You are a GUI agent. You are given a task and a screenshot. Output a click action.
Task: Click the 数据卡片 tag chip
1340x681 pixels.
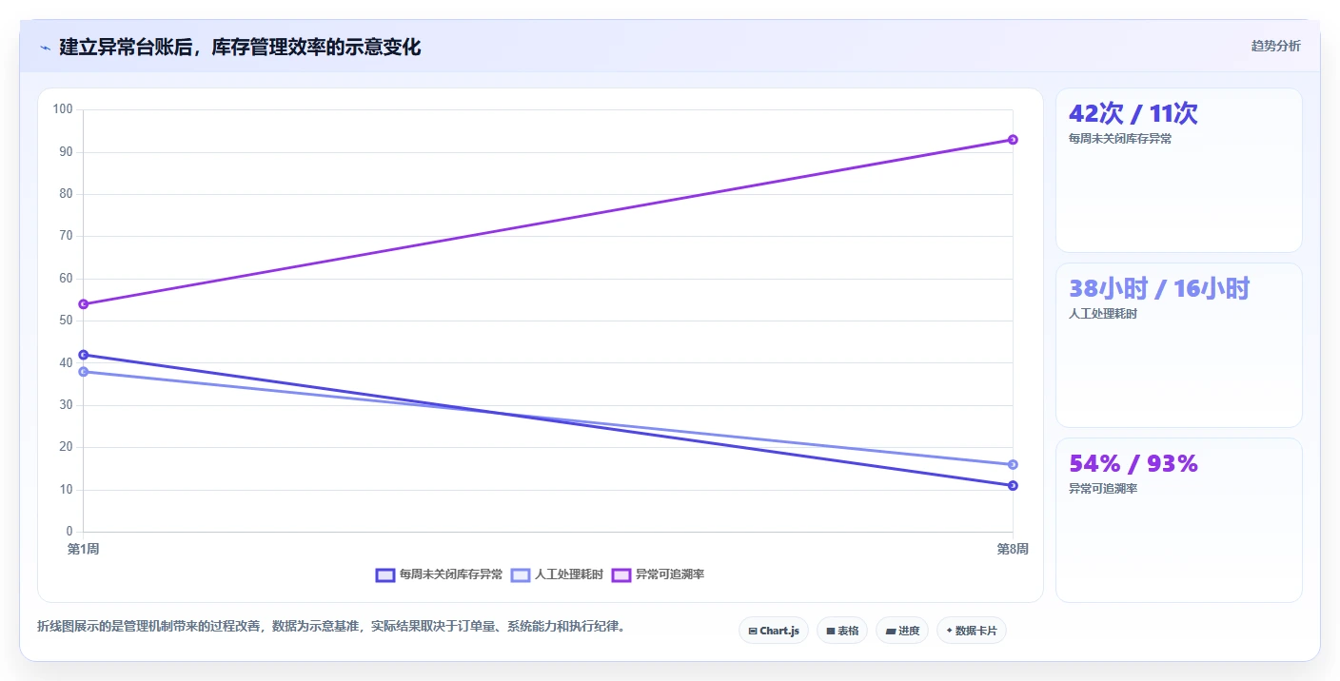(972, 631)
